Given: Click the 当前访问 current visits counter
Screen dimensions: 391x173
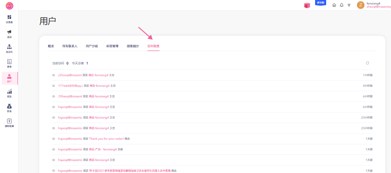Looking at the screenshot, I should 60,63.
